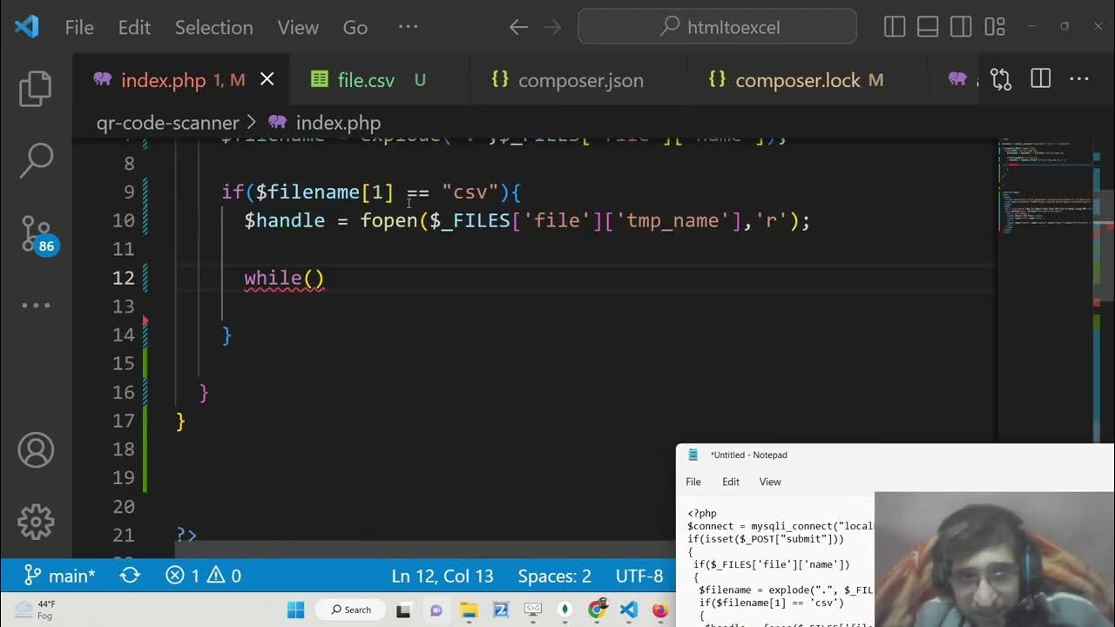Open the Accounts icon in activity bar
The height and width of the screenshot is (627, 1115).
tap(36, 450)
